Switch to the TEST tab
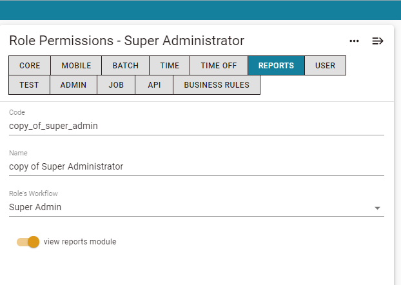Screen dimensions: 401x285 pyautogui.click(x=29, y=85)
